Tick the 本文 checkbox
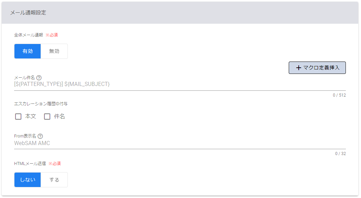 click(x=18, y=117)
